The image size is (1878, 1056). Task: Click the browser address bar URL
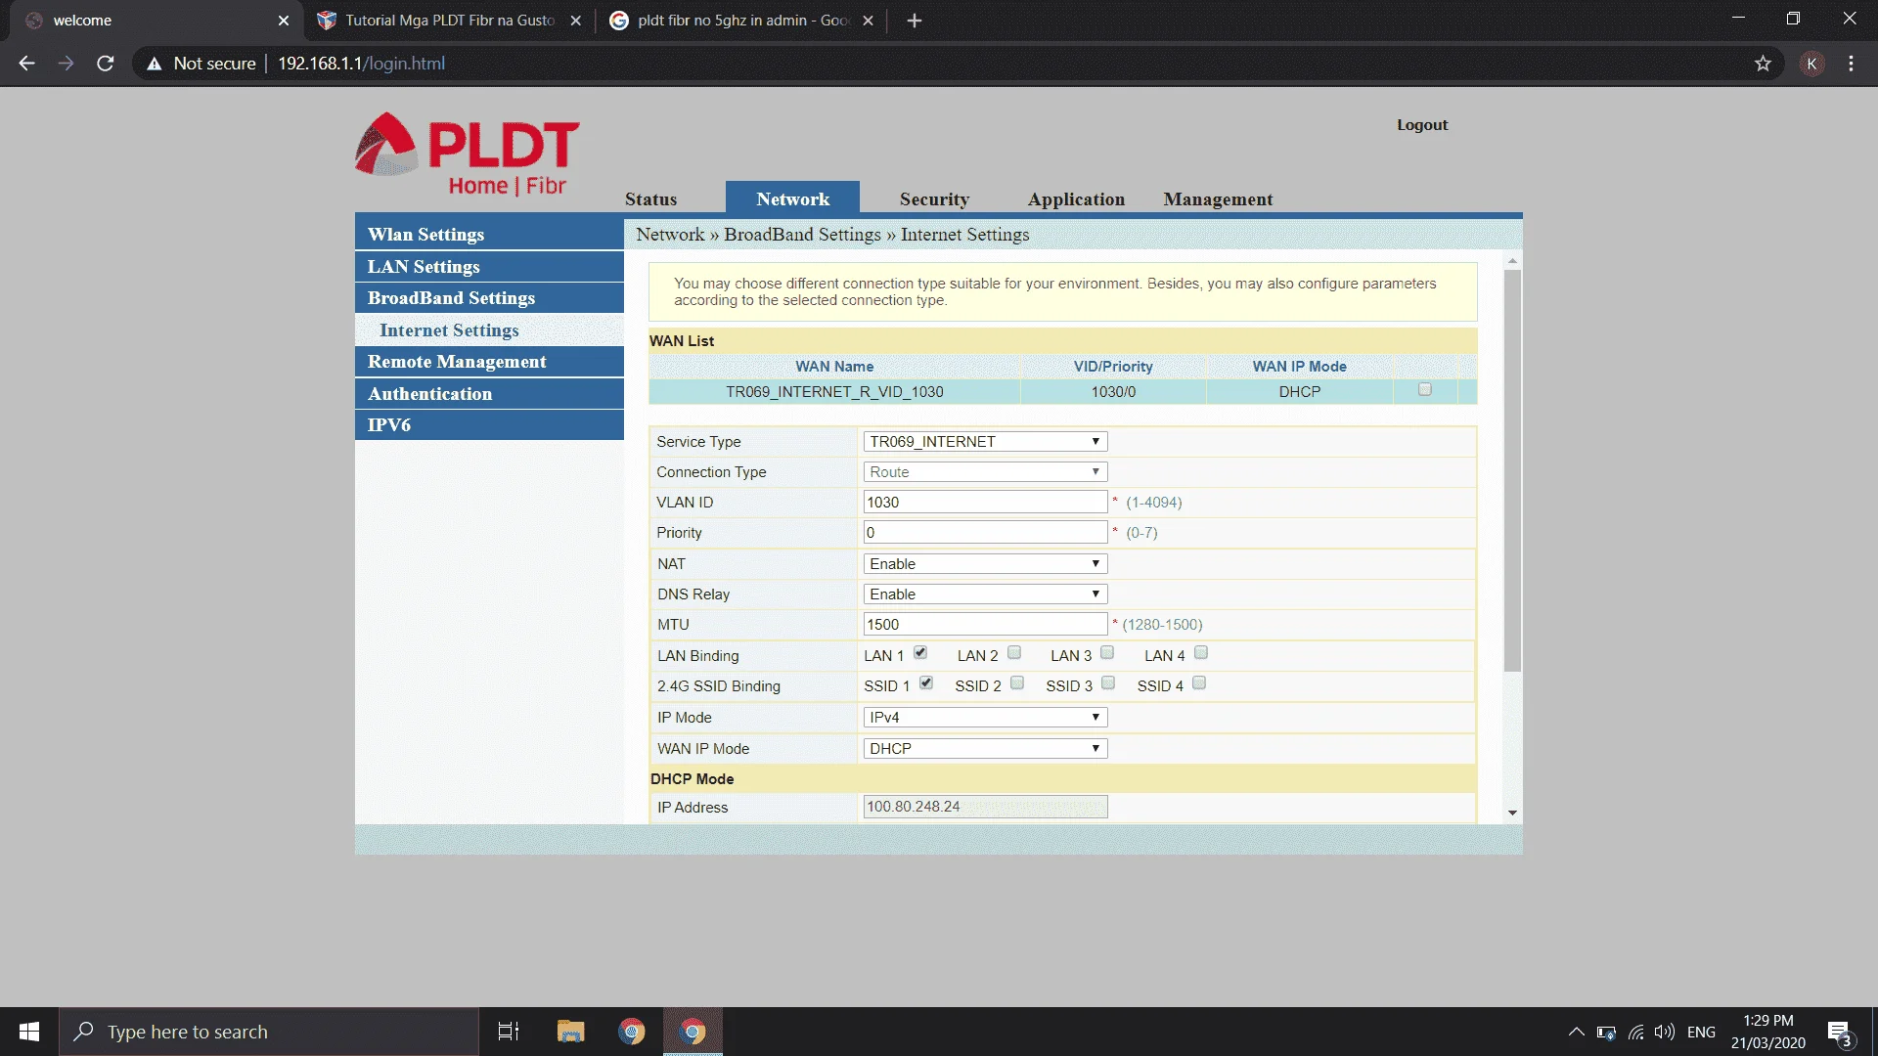(x=361, y=64)
